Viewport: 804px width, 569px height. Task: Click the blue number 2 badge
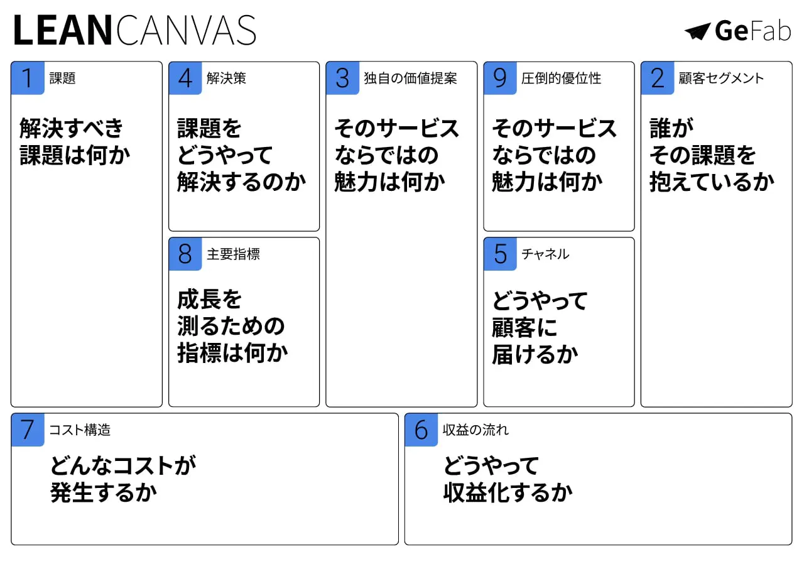[x=657, y=79]
